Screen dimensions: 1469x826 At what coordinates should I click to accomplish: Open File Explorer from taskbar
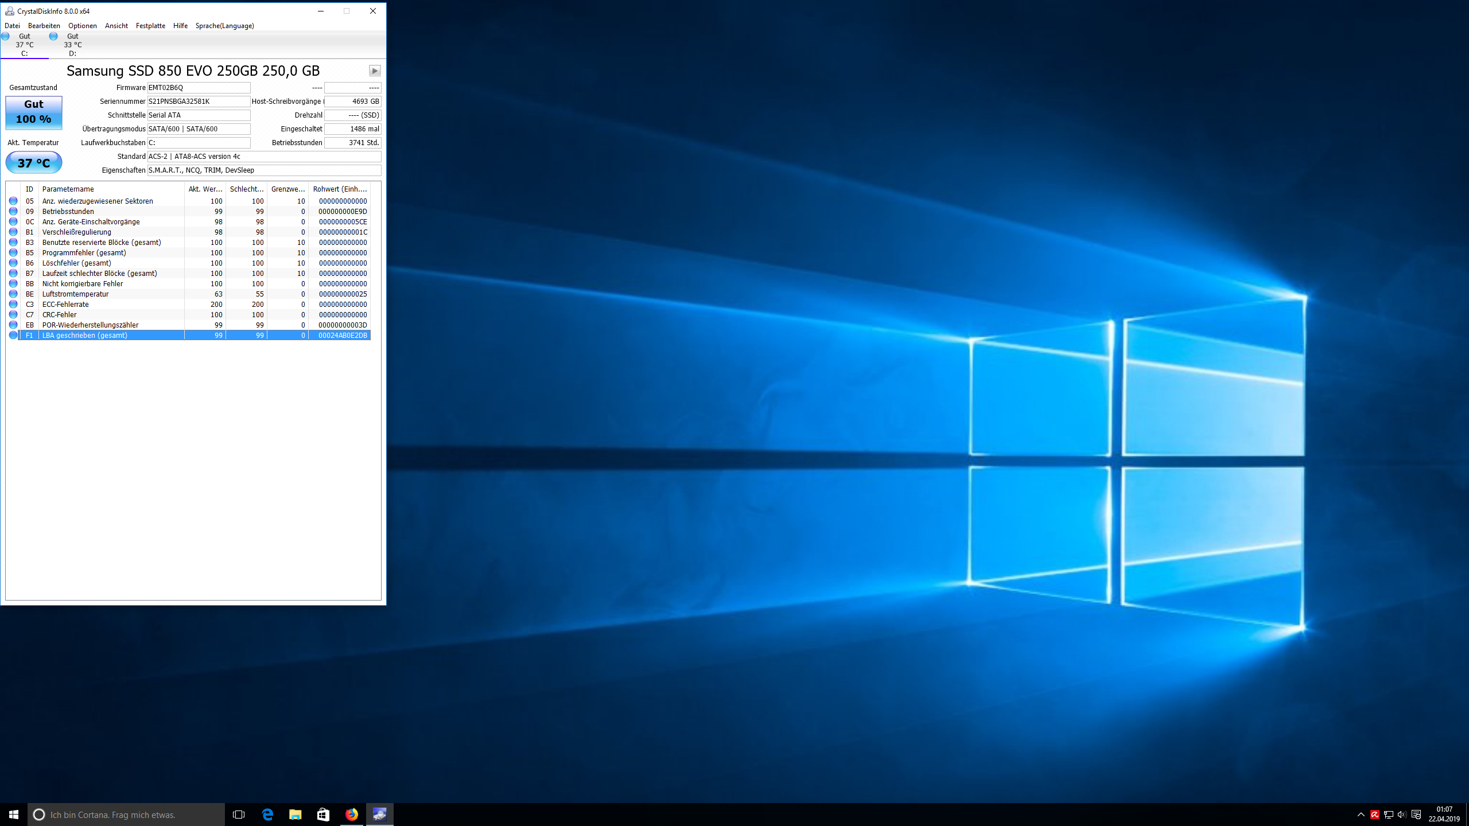[x=296, y=814]
